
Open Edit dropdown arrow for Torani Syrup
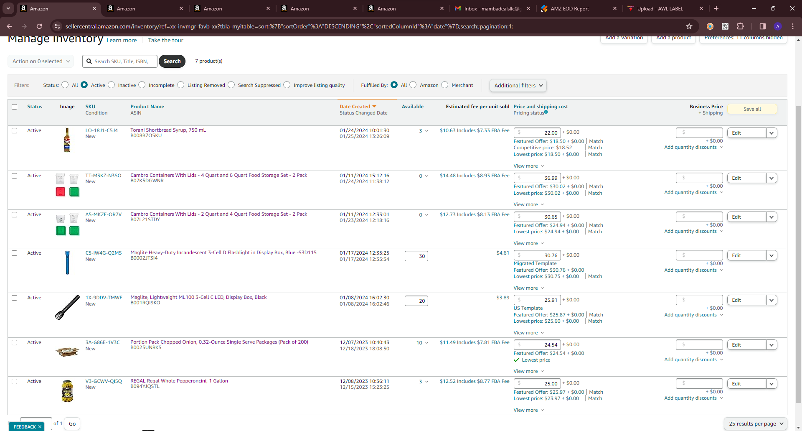coord(772,133)
